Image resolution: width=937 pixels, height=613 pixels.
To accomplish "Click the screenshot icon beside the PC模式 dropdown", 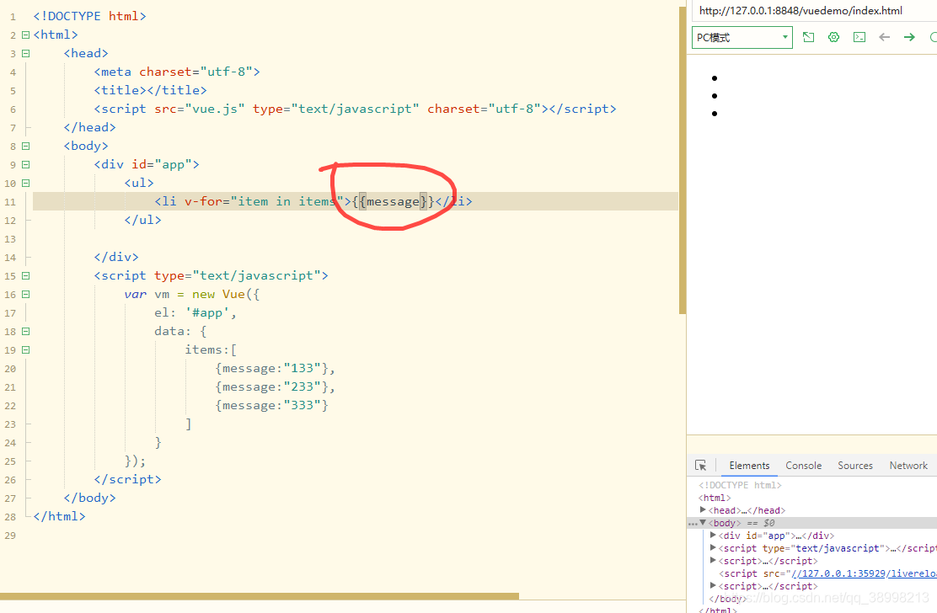I will coord(809,37).
